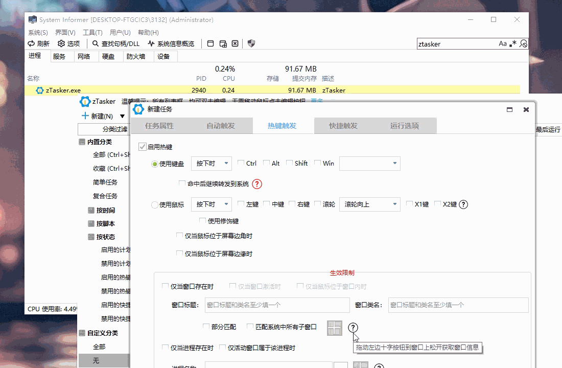Switch to the 自动触发 tab
The height and width of the screenshot is (368, 562).
221,126
